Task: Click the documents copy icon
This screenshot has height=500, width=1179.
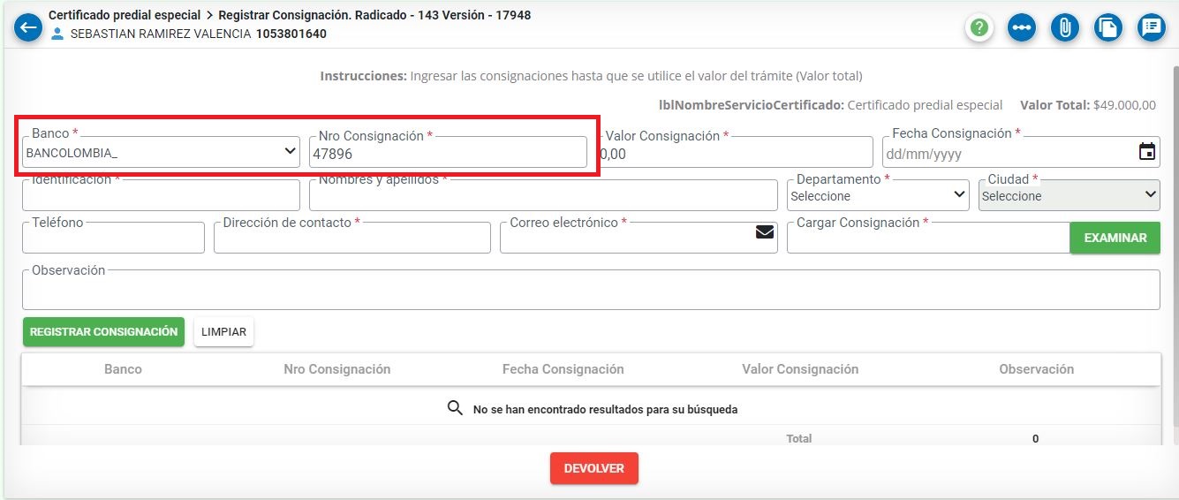Action: pos(1108,27)
